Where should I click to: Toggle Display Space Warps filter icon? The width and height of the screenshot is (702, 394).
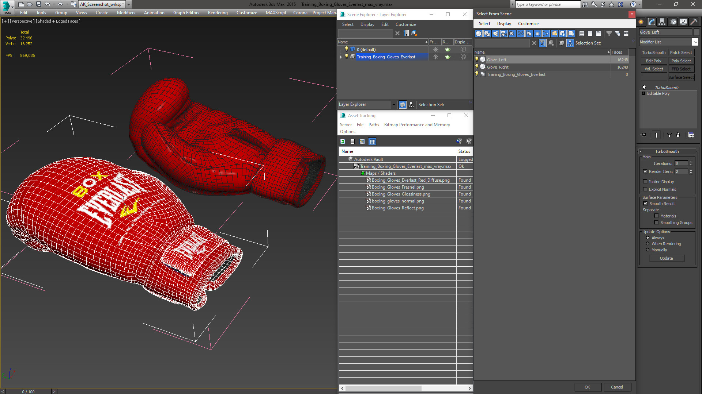coord(521,34)
